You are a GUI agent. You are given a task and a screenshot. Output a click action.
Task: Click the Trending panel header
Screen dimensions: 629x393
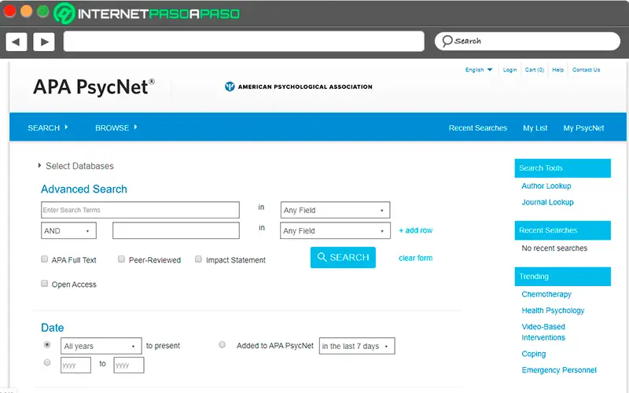[562, 277]
